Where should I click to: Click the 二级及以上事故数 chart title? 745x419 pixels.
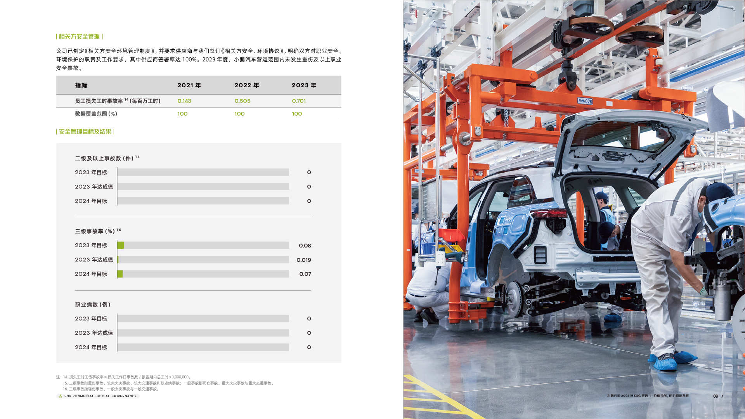(x=105, y=158)
